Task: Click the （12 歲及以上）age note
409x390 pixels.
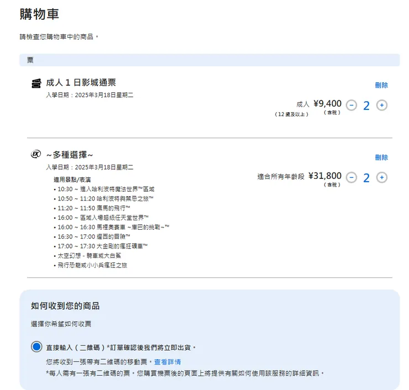Action: (292, 114)
